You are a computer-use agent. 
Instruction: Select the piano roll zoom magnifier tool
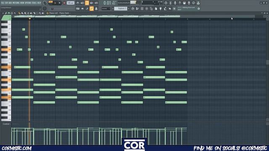40,13
